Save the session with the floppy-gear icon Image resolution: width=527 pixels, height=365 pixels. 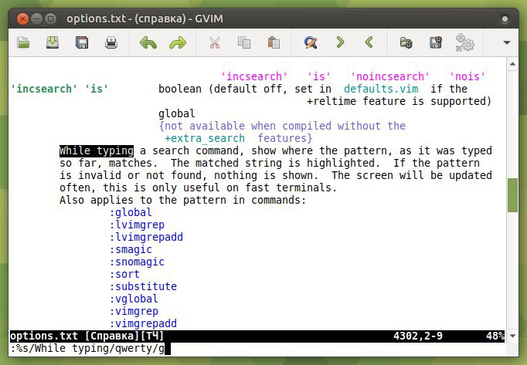[436, 42]
